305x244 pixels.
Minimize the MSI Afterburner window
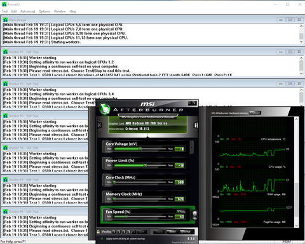point(190,103)
